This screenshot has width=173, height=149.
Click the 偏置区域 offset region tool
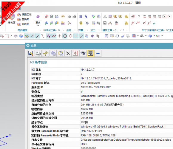(x=24, y=15)
